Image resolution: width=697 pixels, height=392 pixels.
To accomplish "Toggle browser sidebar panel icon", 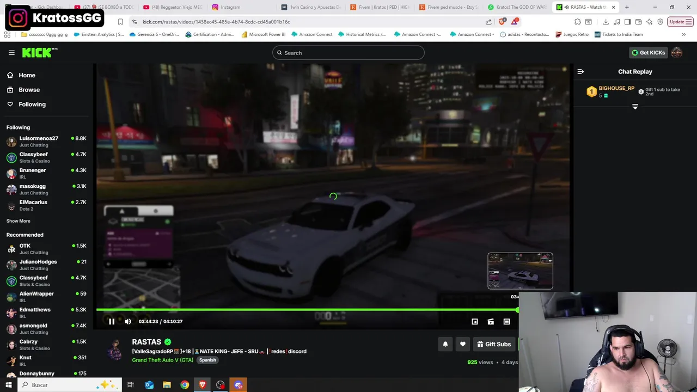I will tap(627, 22).
